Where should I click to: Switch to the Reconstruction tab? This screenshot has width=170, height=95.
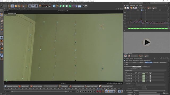pos(163,63)
